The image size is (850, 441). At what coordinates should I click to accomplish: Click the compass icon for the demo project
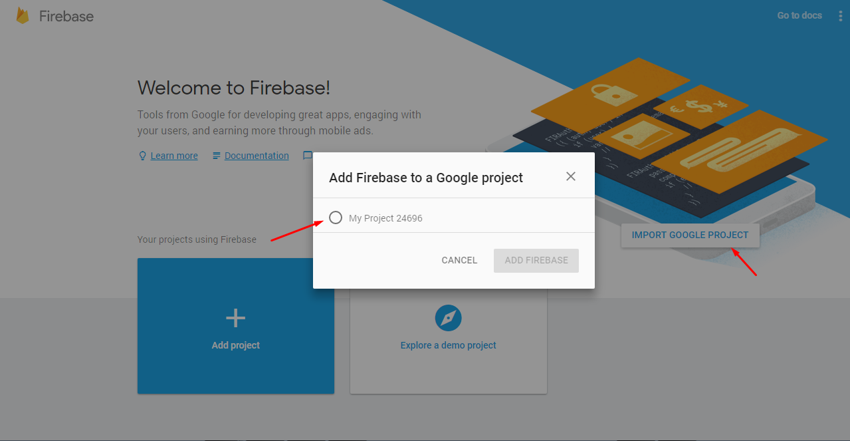(x=449, y=319)
